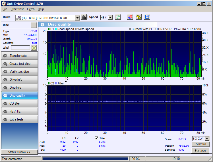Select the CD Bler tab
Image resolution: width=213 pixels, height=162 pixels.
(20, 103)
